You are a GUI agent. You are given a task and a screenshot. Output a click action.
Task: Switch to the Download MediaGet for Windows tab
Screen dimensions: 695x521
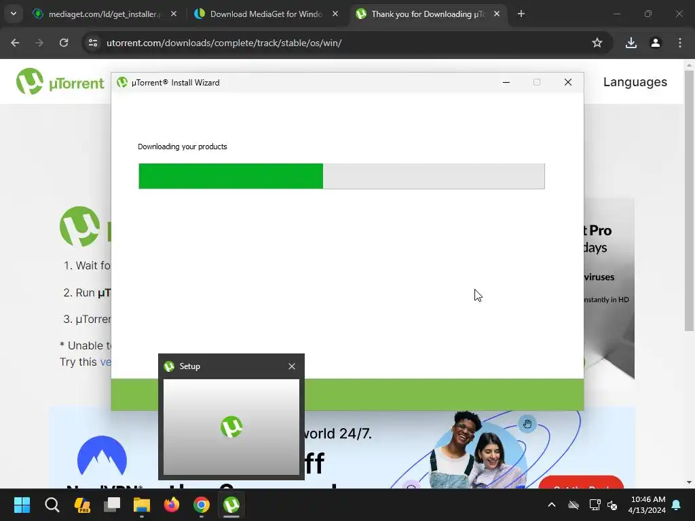pyautogui.click(x=266, y=14)
